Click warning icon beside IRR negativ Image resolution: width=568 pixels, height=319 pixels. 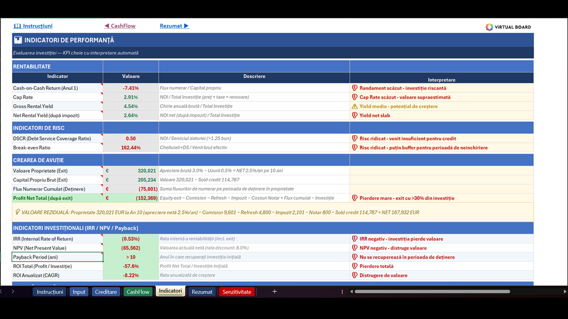pos(355,239)
